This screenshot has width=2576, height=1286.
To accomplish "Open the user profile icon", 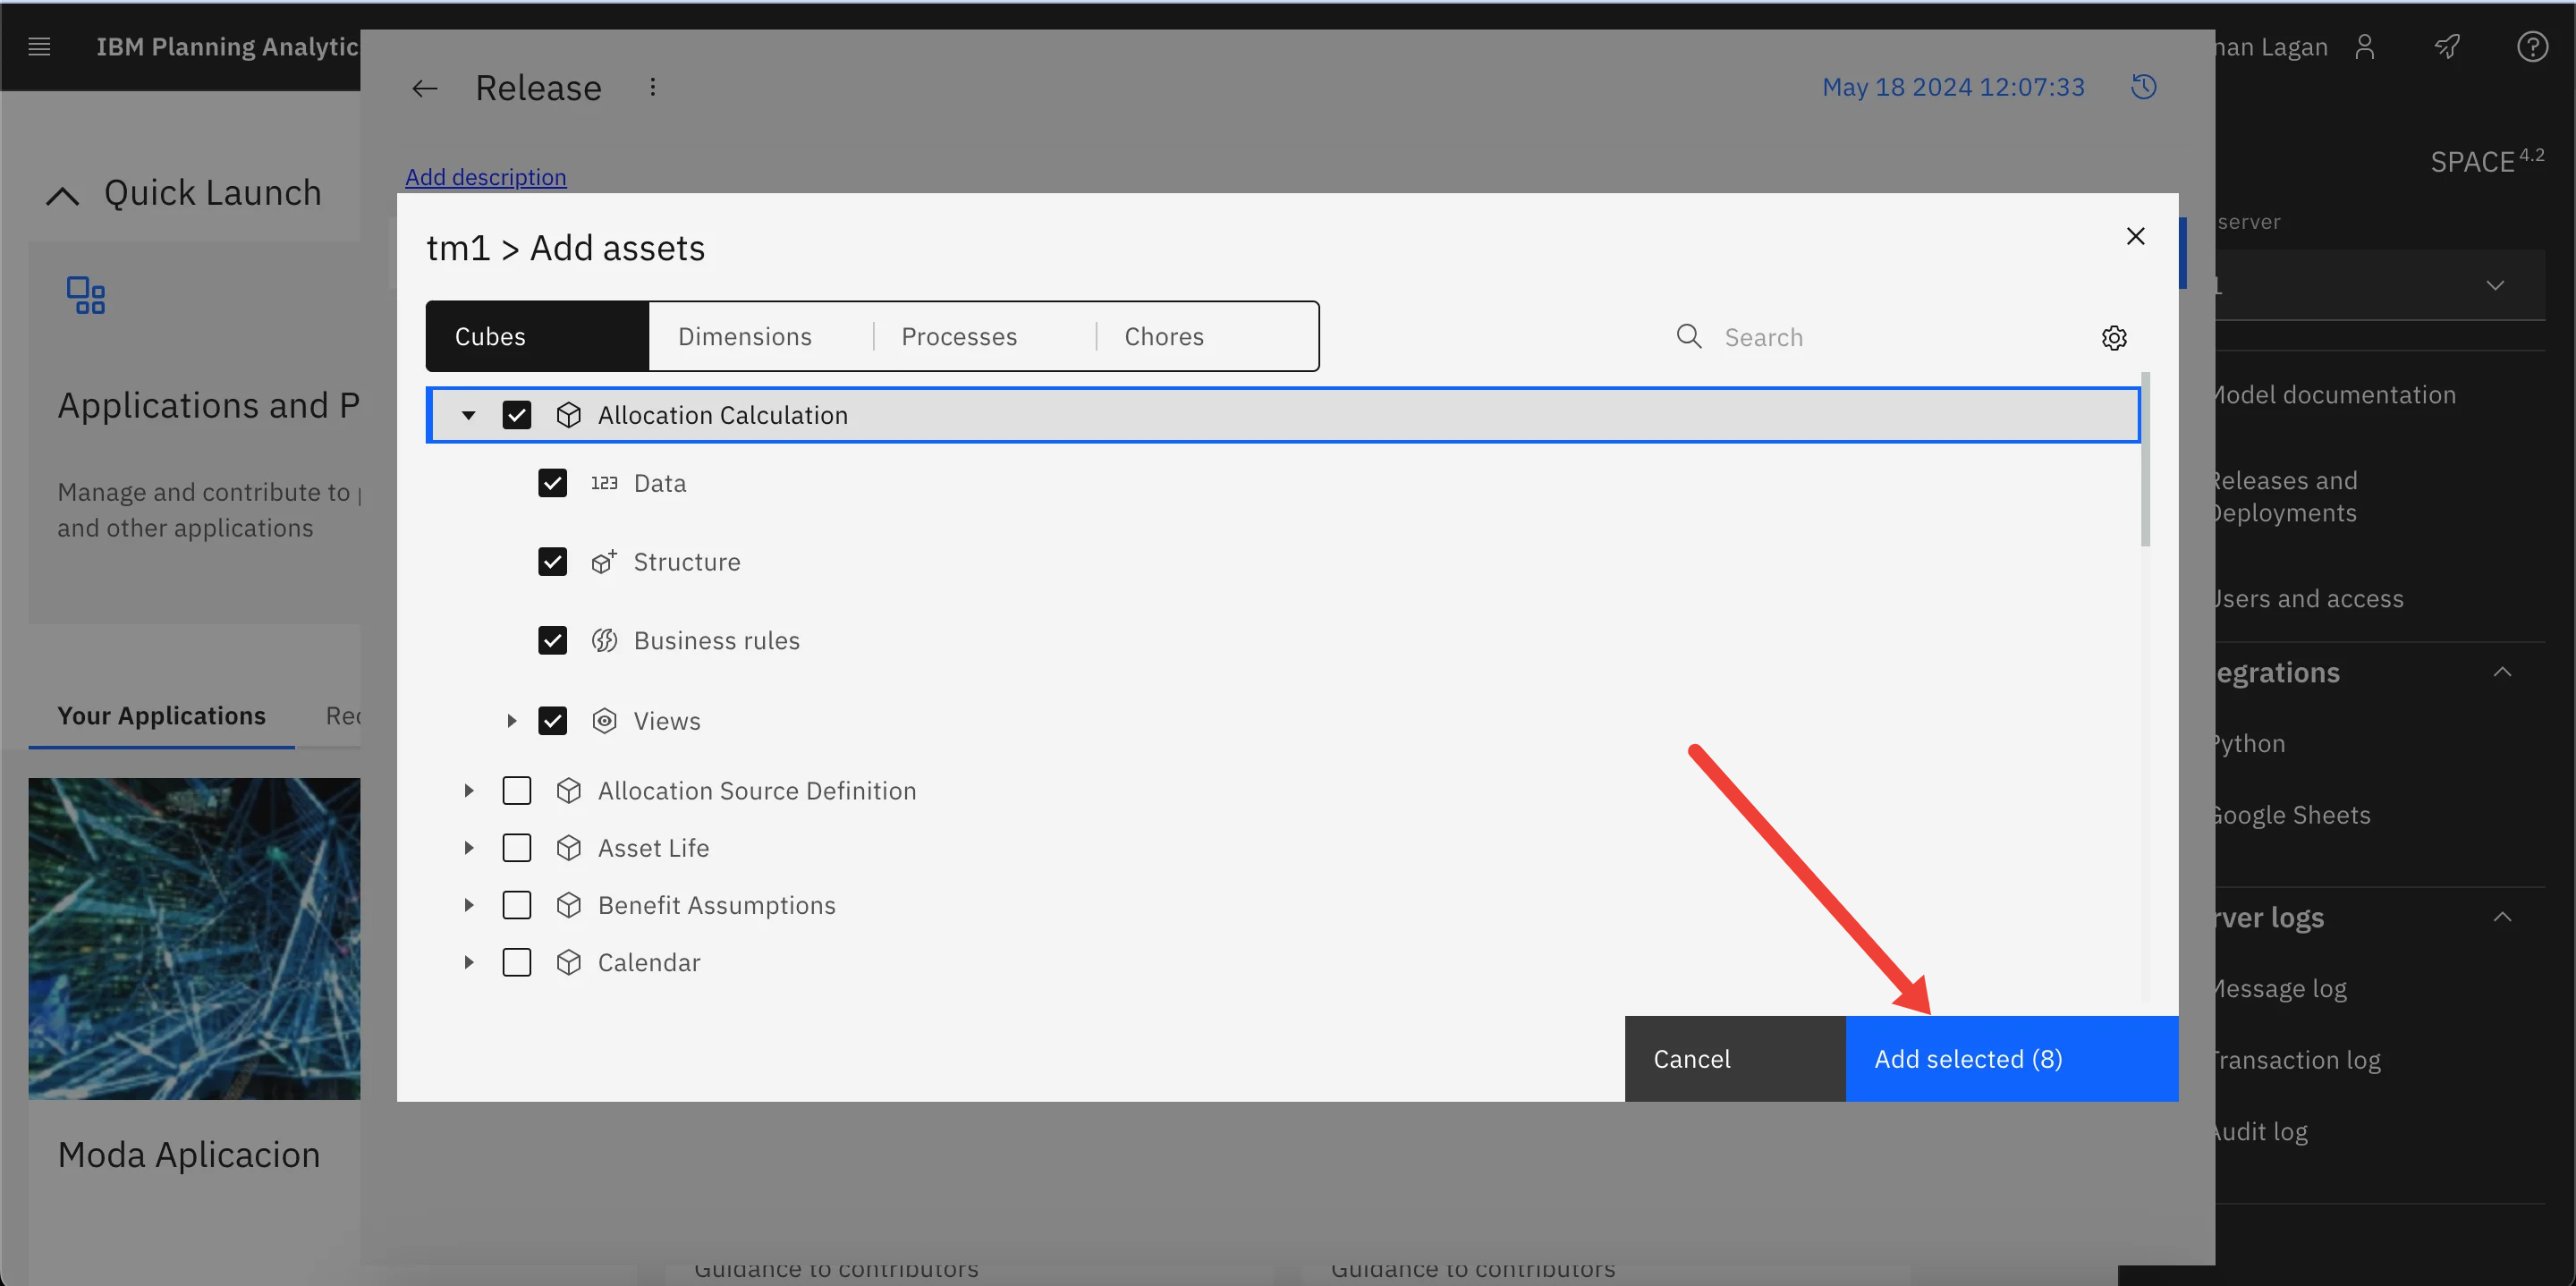I will click(2365, 46).
